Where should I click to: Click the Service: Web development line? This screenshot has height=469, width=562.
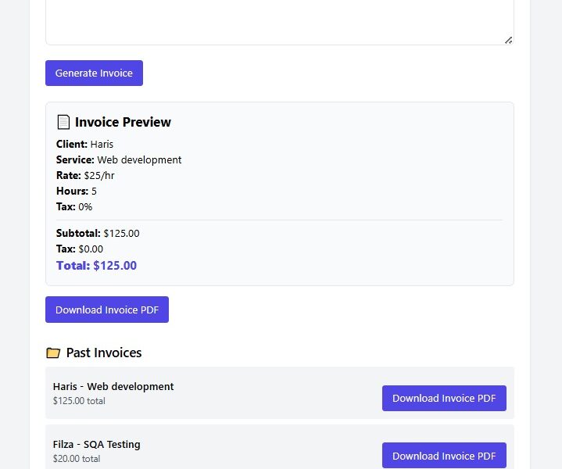[x=119, y=159]
